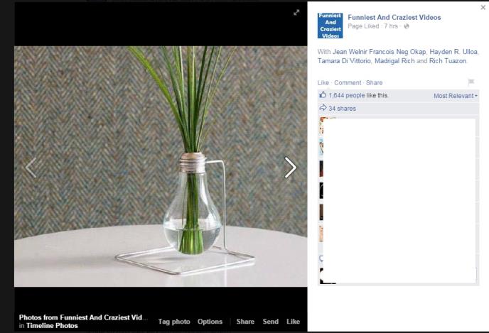489x333 pixels.
Task: Click the flag icon beside the post actions
Action: 471,82
